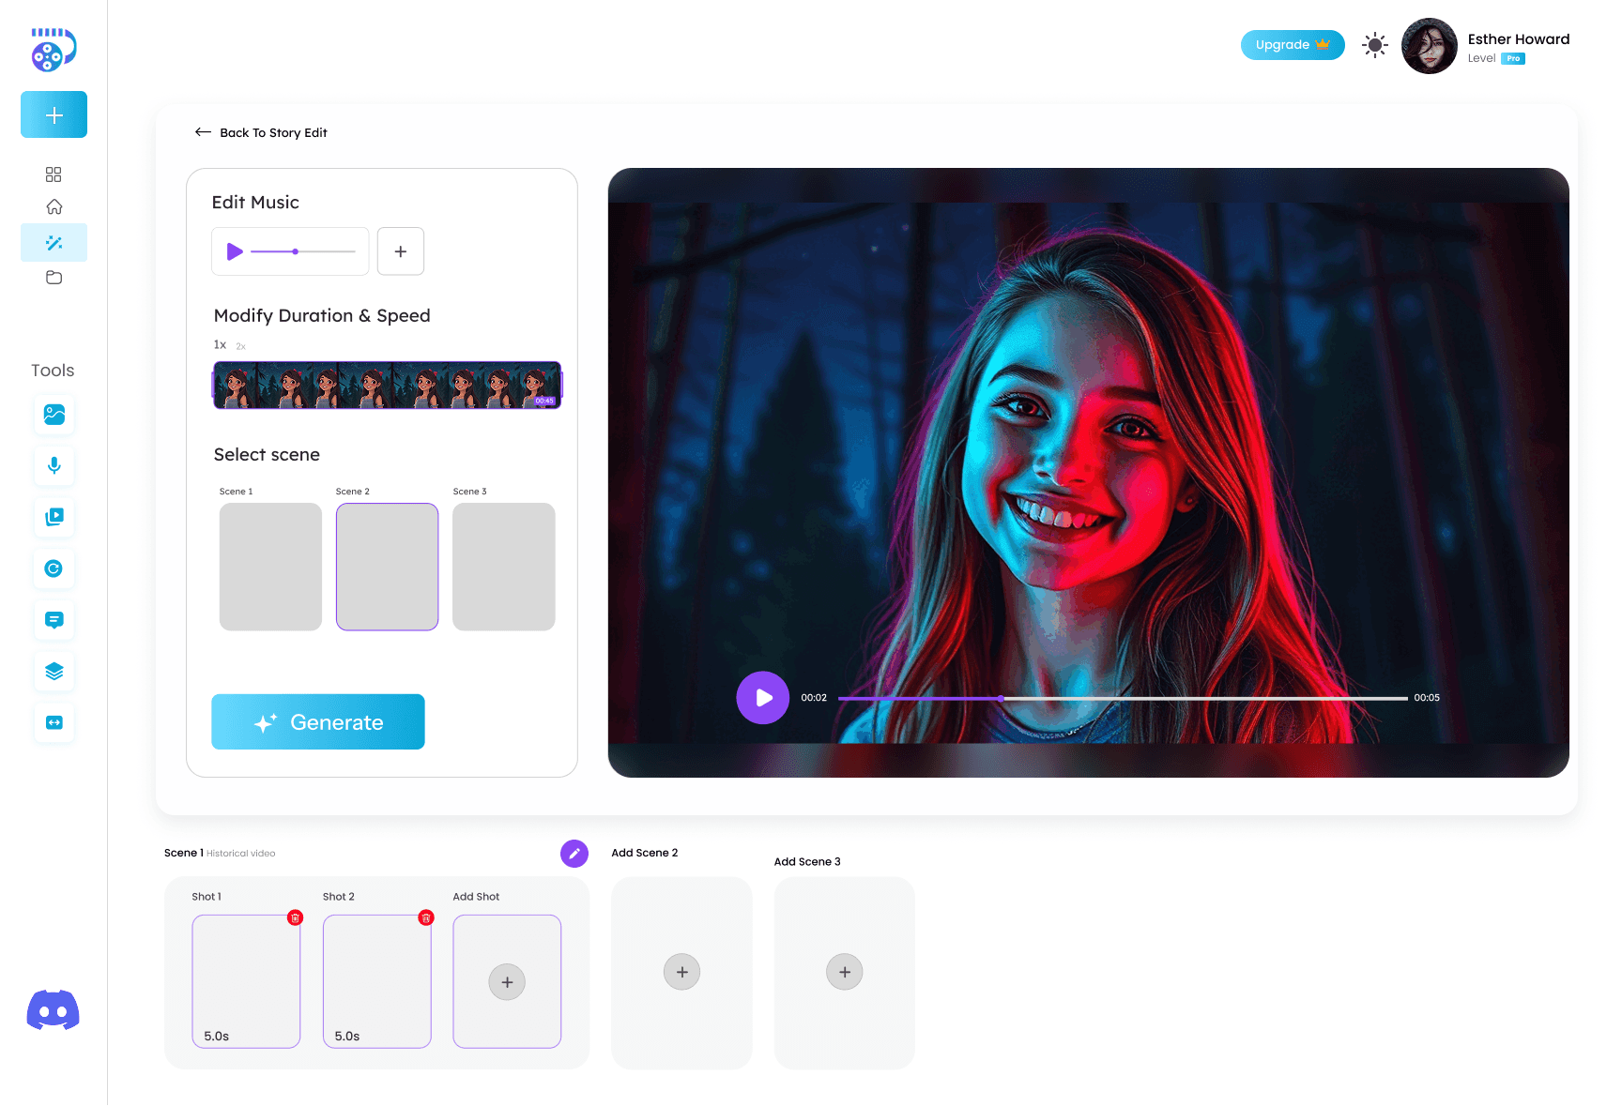Click the blue plus create button
This screenshot has width=1622, height=1106.
[54, 114]
